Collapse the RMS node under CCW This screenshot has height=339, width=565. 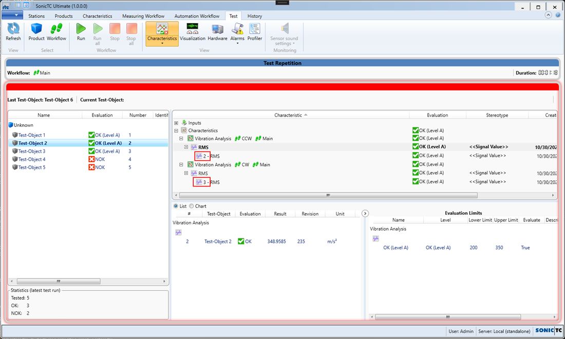click(186, 147)
